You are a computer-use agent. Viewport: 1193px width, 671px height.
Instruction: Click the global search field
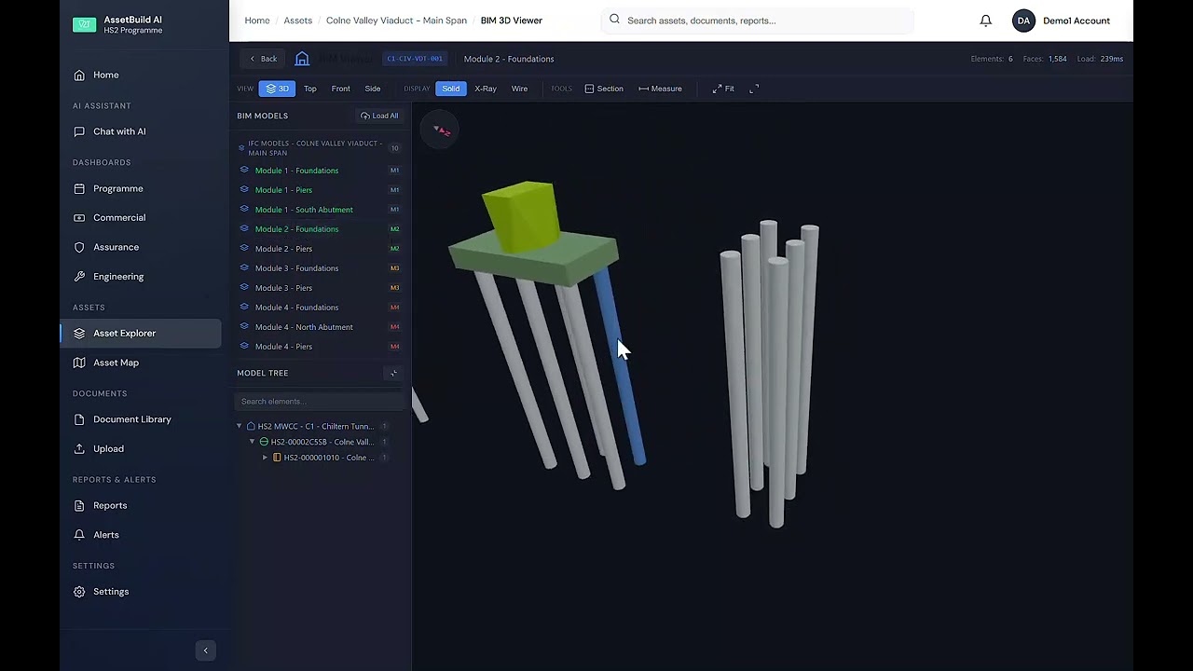[x=758, y=21]
